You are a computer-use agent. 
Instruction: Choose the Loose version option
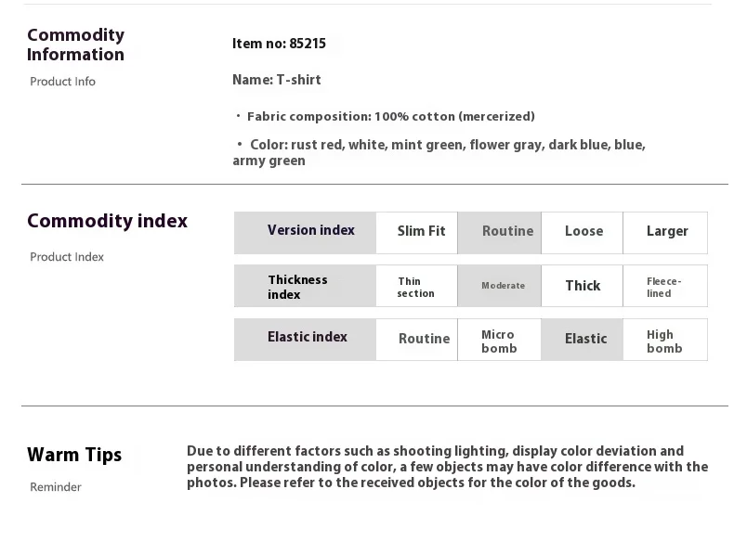583,232
